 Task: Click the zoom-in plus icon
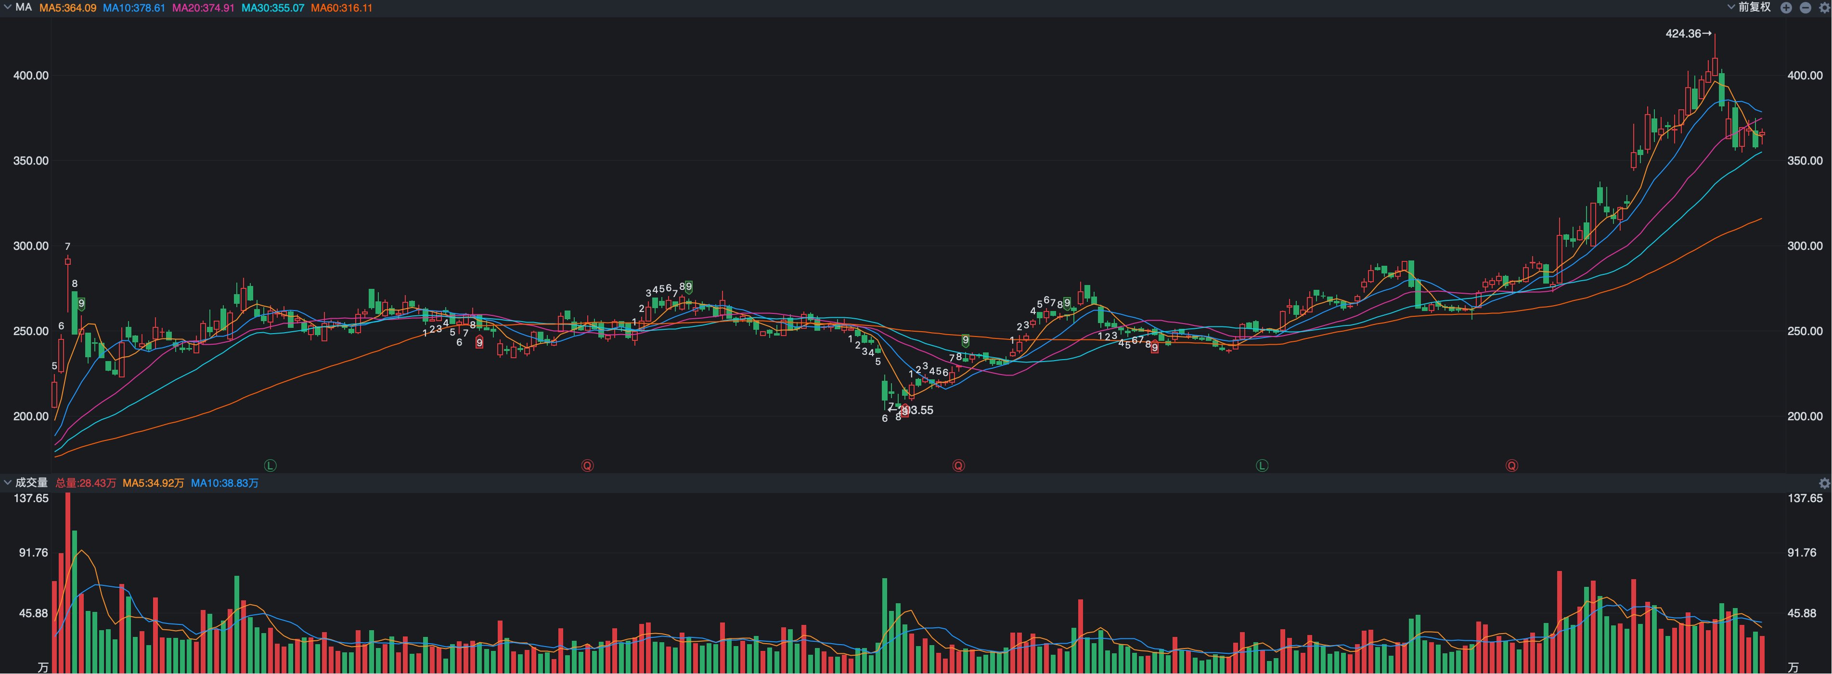[x=1786, y=8]
